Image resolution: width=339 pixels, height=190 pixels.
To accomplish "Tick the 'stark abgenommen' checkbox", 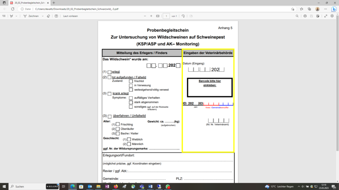I will [131, 102].
